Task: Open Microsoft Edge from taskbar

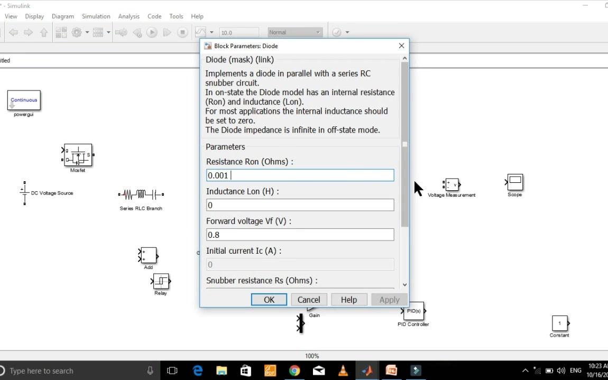Action: click(x=197, y=370)
